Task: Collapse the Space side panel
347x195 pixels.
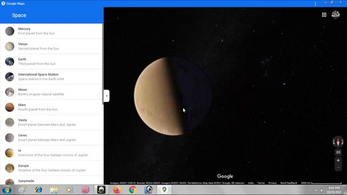Action: (106, 96)
